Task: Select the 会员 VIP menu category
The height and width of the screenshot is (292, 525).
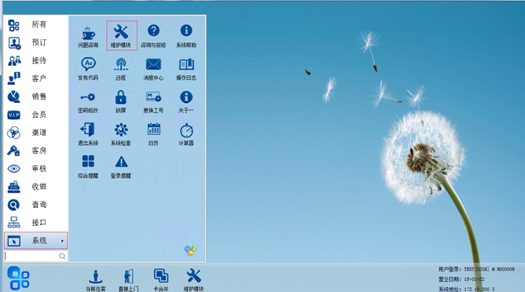Action: point(36,115)
